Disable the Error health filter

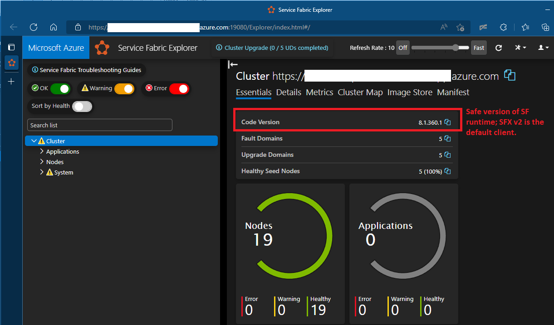[x=179, y=88]
